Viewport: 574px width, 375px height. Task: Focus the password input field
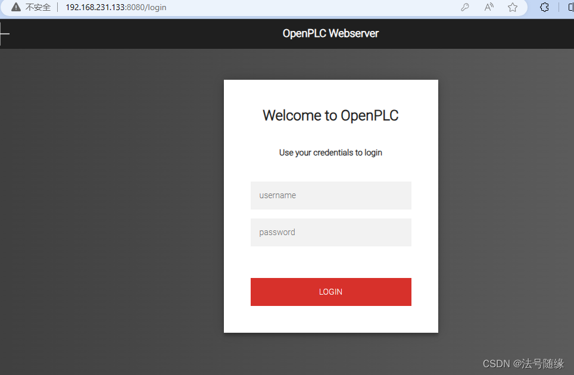(x=331, y=232)
